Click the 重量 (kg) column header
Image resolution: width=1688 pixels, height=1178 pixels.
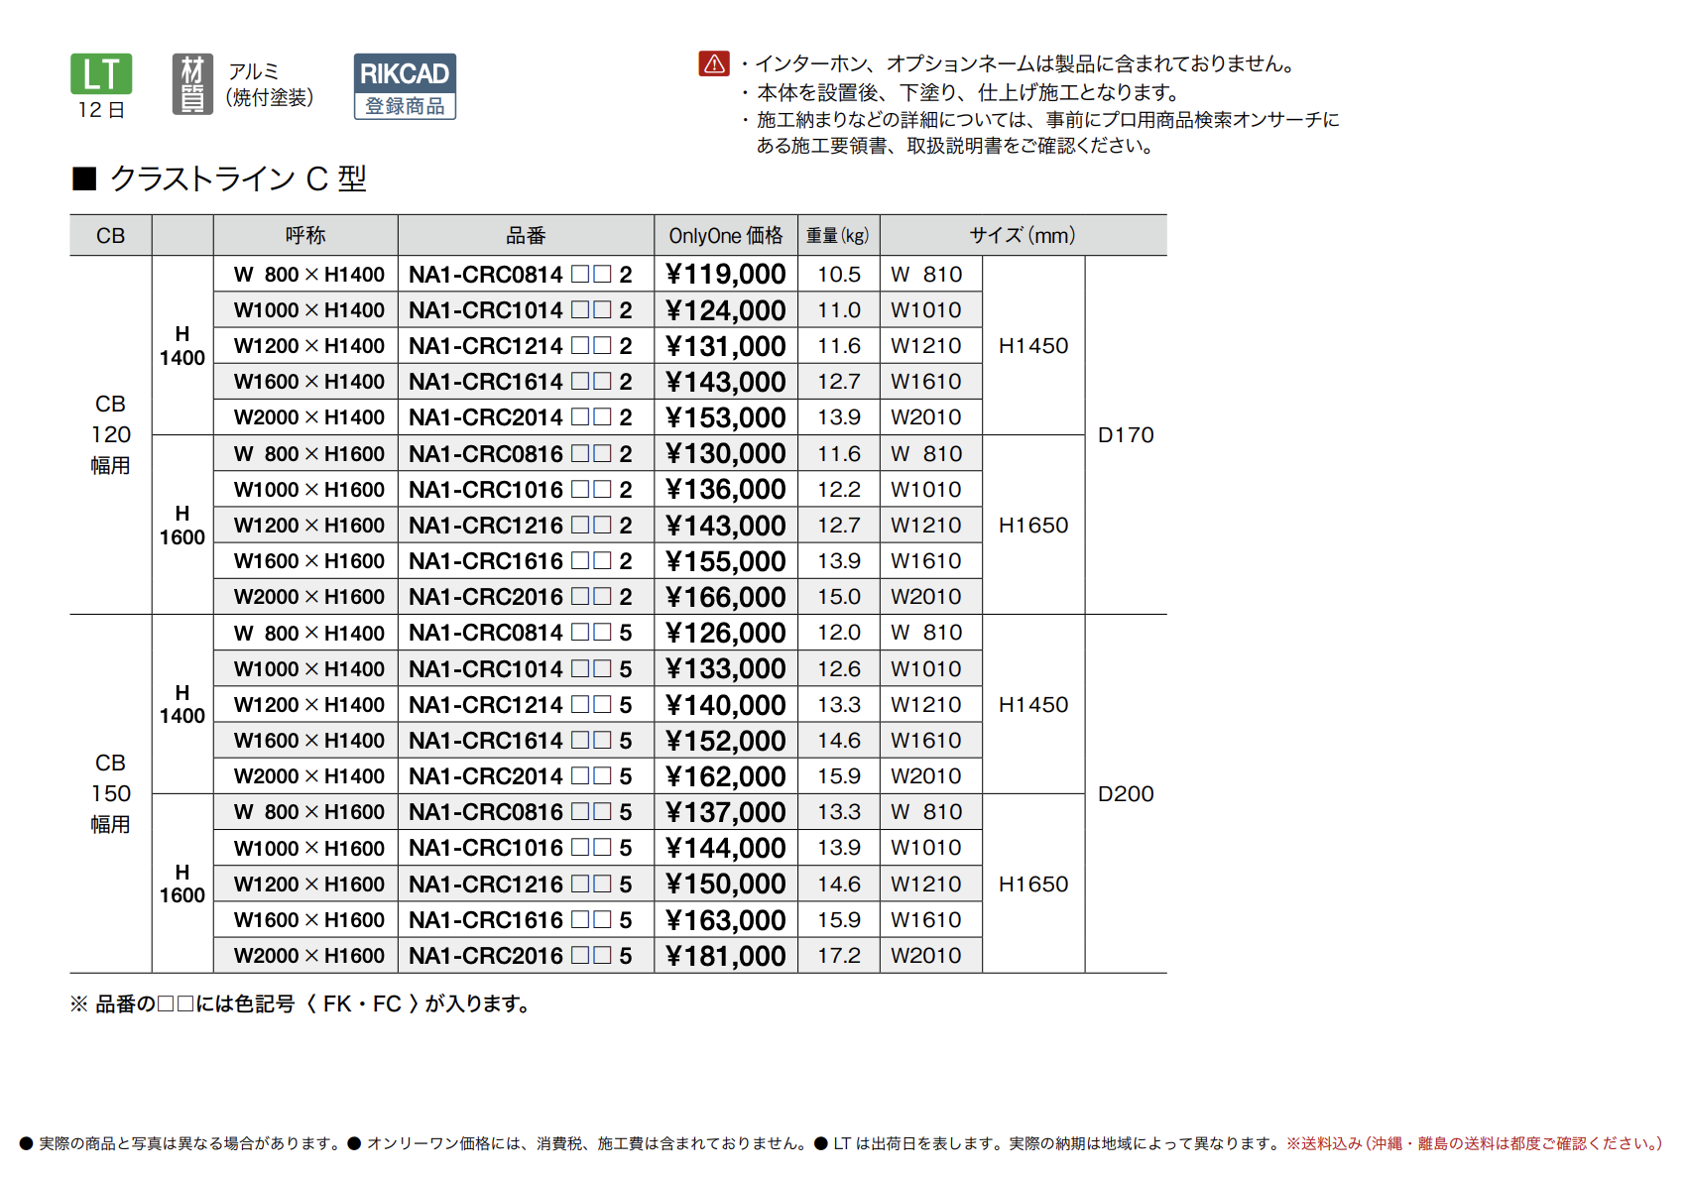[838, 236]
